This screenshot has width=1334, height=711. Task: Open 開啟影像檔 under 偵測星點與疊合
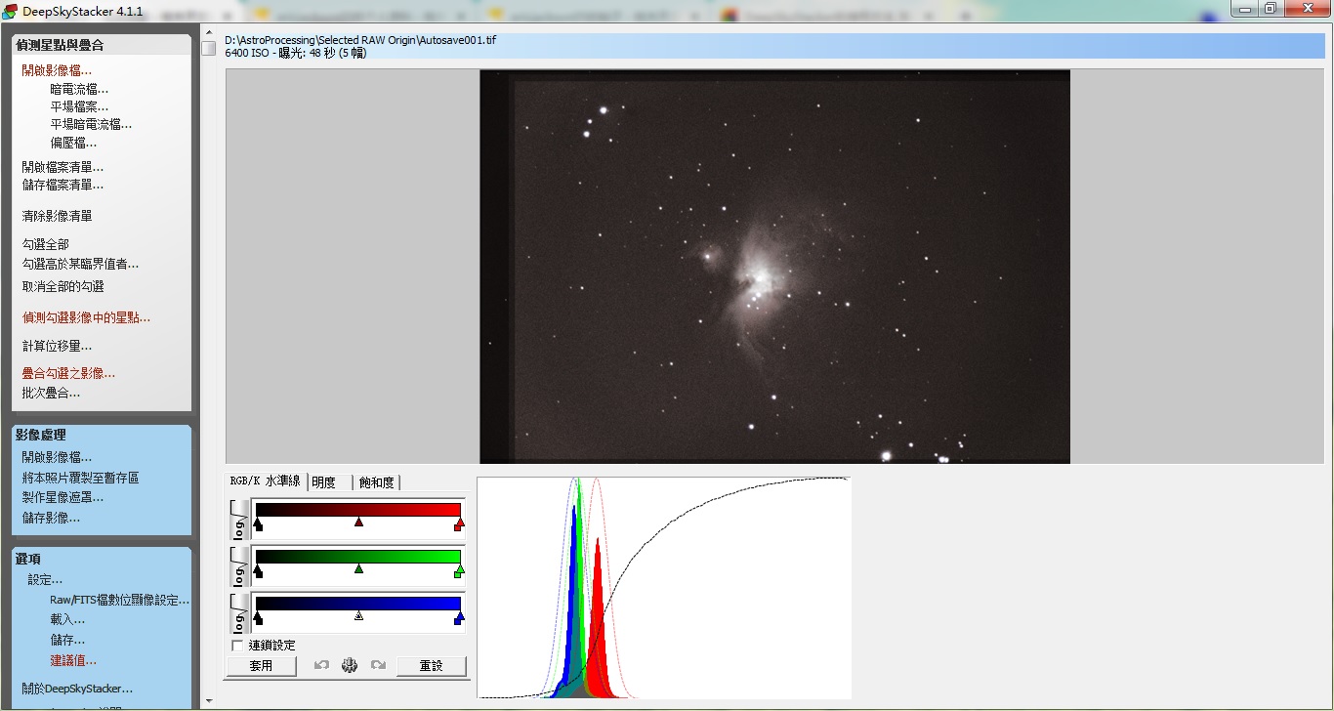pyautogui.click(x=57, y=70)
